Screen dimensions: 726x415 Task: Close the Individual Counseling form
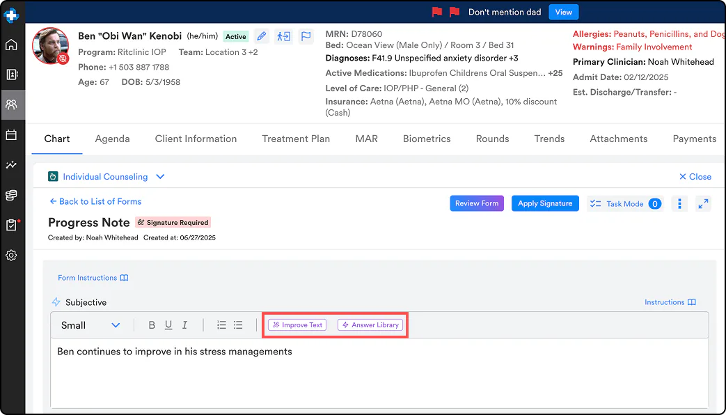[695, 176]
